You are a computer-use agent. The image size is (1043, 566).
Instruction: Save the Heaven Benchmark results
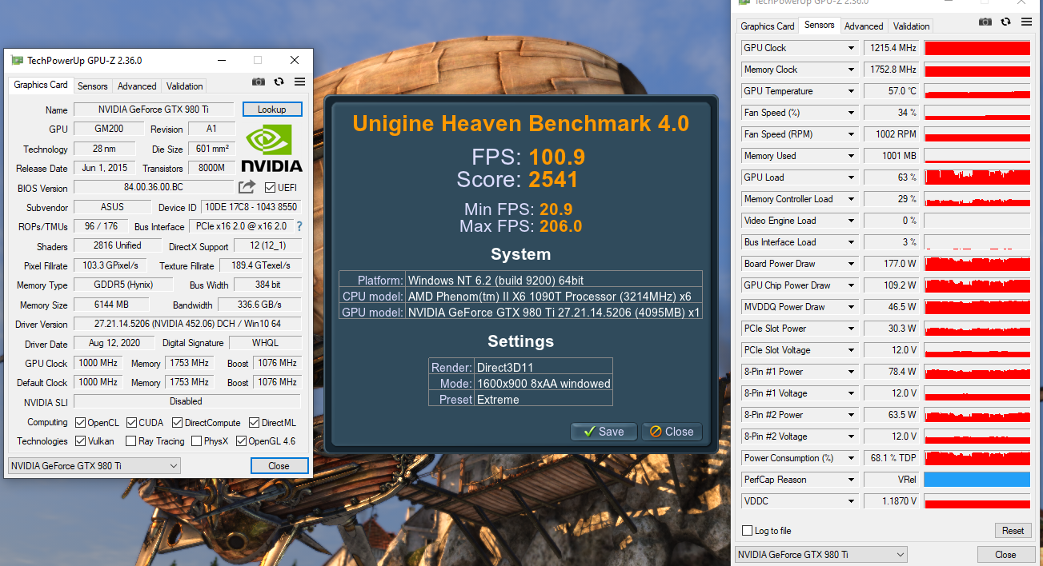coord(604,432)
